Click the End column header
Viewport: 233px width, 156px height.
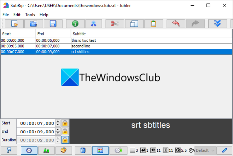(x=53, y=34)
